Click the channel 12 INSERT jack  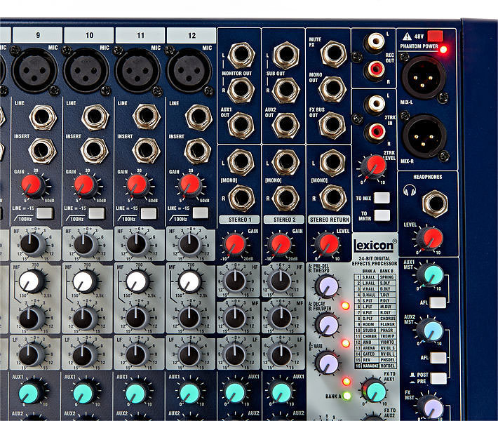click(198, 151)
